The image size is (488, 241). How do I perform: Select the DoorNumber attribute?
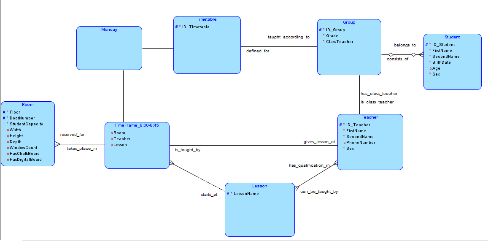(22, 118)
